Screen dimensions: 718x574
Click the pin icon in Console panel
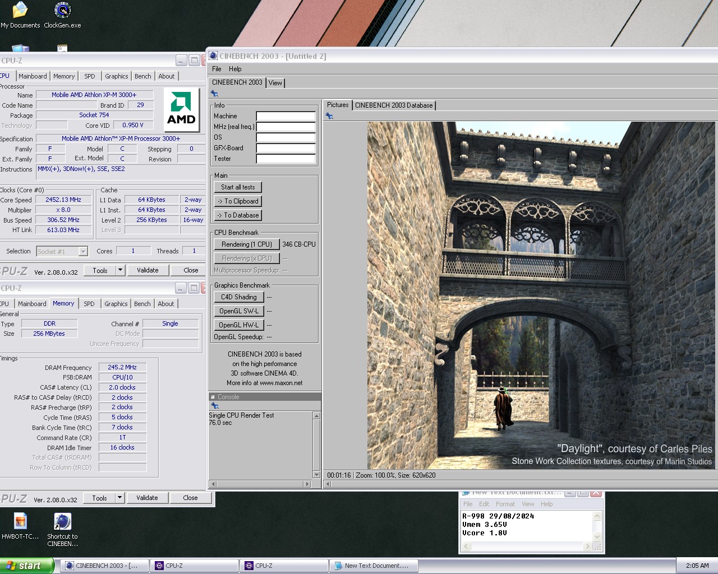[214, 405]
